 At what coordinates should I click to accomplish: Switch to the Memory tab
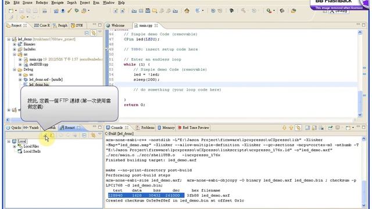click(166, 128)
